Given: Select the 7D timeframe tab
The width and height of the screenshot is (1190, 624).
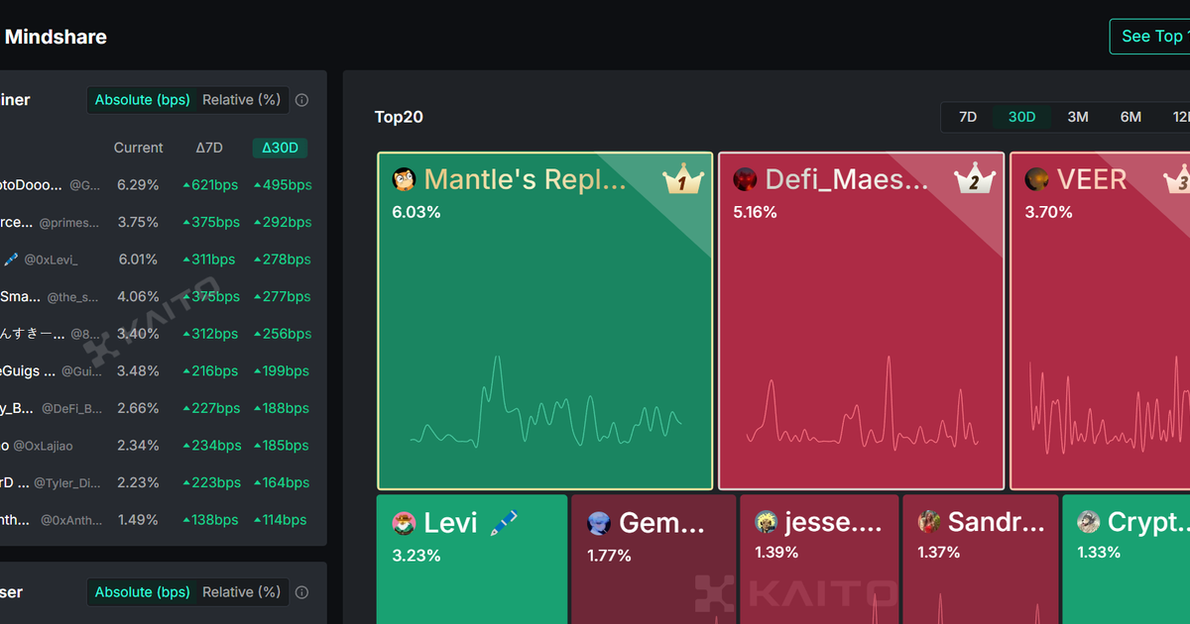Looking at the screenshot, I should [968, 117].
